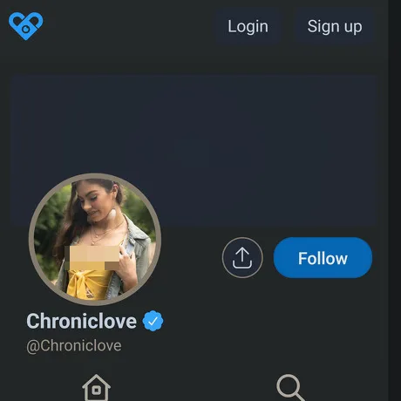The image size is (401, 401).
Task: Switch to the home tab in bottom bar
Action: (x=97, y=388)
